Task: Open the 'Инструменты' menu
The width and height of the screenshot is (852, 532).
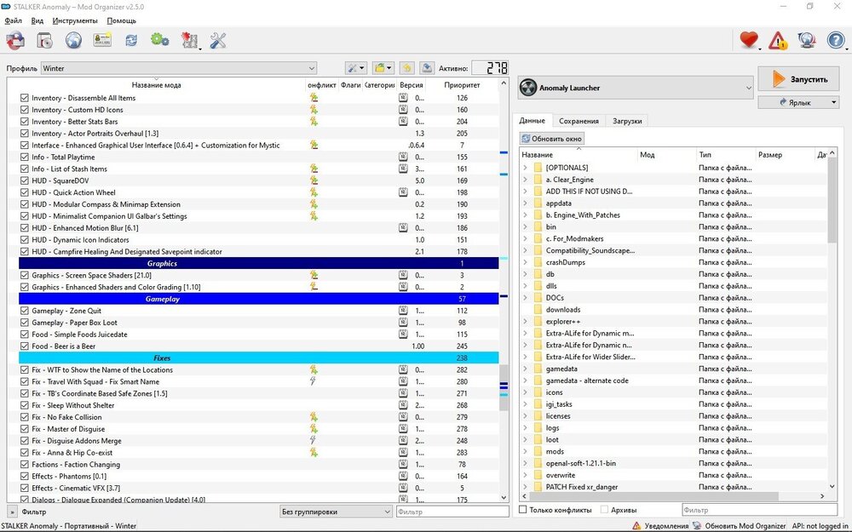Action: pos(75,20)
